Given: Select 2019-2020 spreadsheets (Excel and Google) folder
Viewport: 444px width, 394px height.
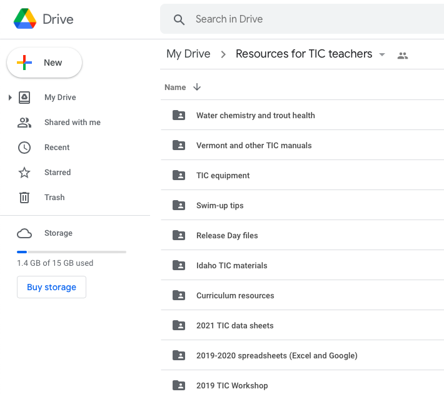Looking at the screenshot, I should (x=303, y=355).
